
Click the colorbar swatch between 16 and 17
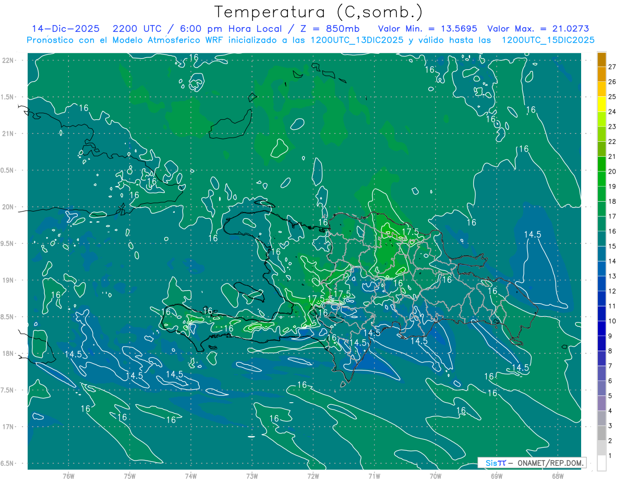point(601,224)
